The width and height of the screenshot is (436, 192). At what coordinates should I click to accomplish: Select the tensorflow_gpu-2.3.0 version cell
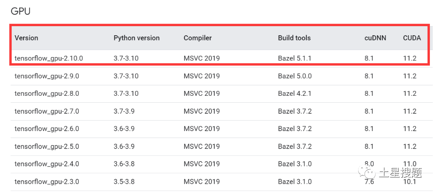47,182
